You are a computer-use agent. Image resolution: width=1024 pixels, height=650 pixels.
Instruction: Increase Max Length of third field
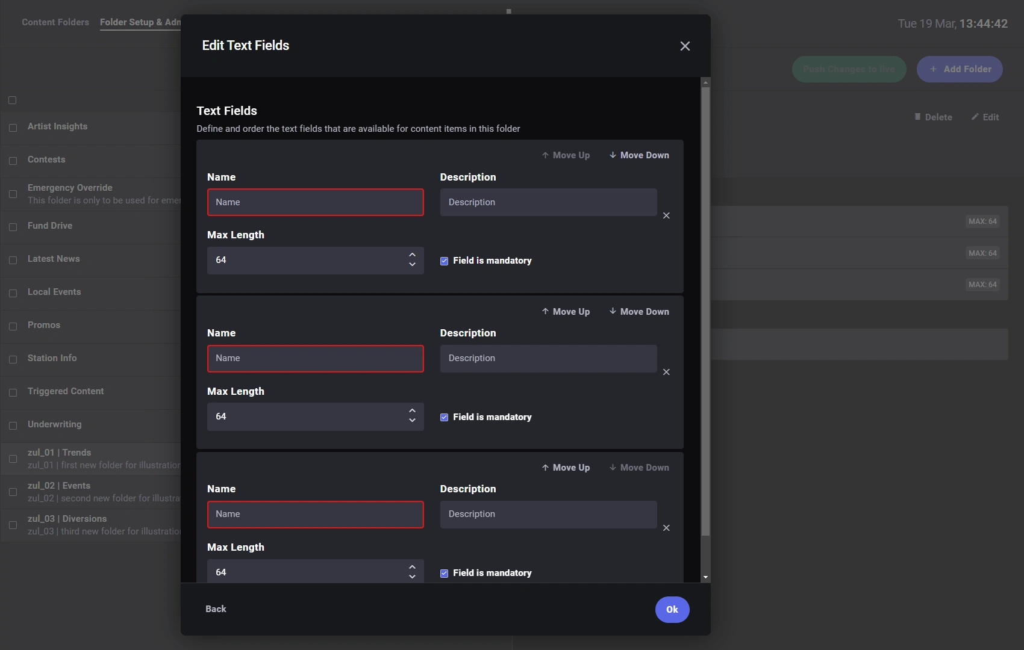(412, 567)
